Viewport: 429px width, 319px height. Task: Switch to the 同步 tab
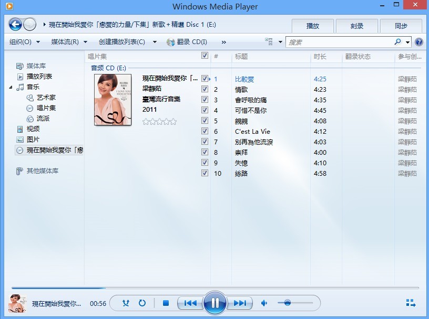pyautogui.click(x=401, y=26)
